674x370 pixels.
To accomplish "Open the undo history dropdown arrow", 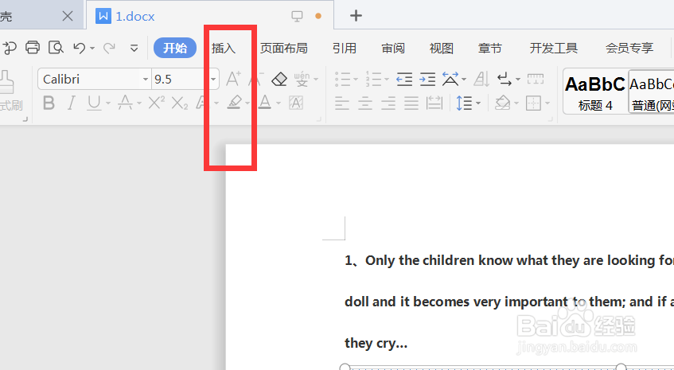I will pos(92,48).
